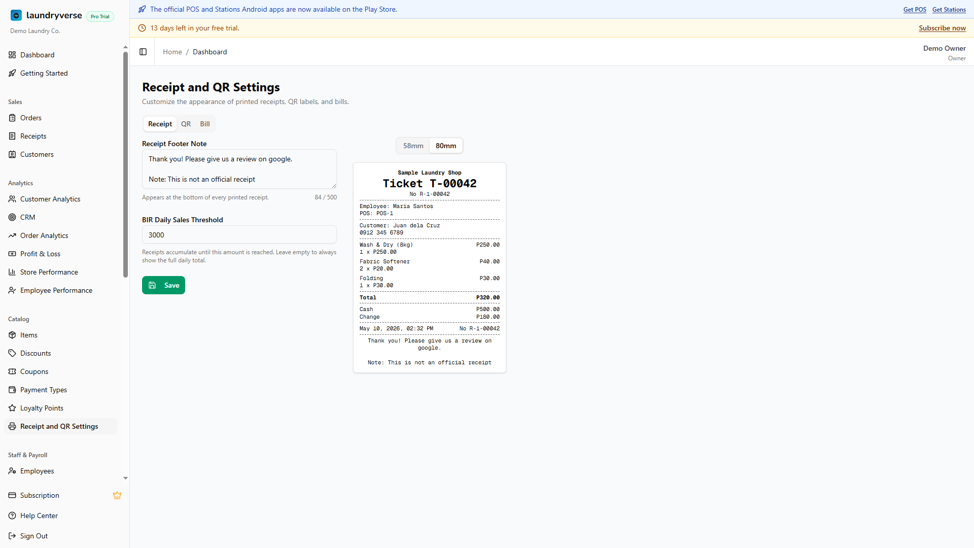Open Dashboard via its sidebar icon
This screenshot has height=548, width=974.
(12, 55)
